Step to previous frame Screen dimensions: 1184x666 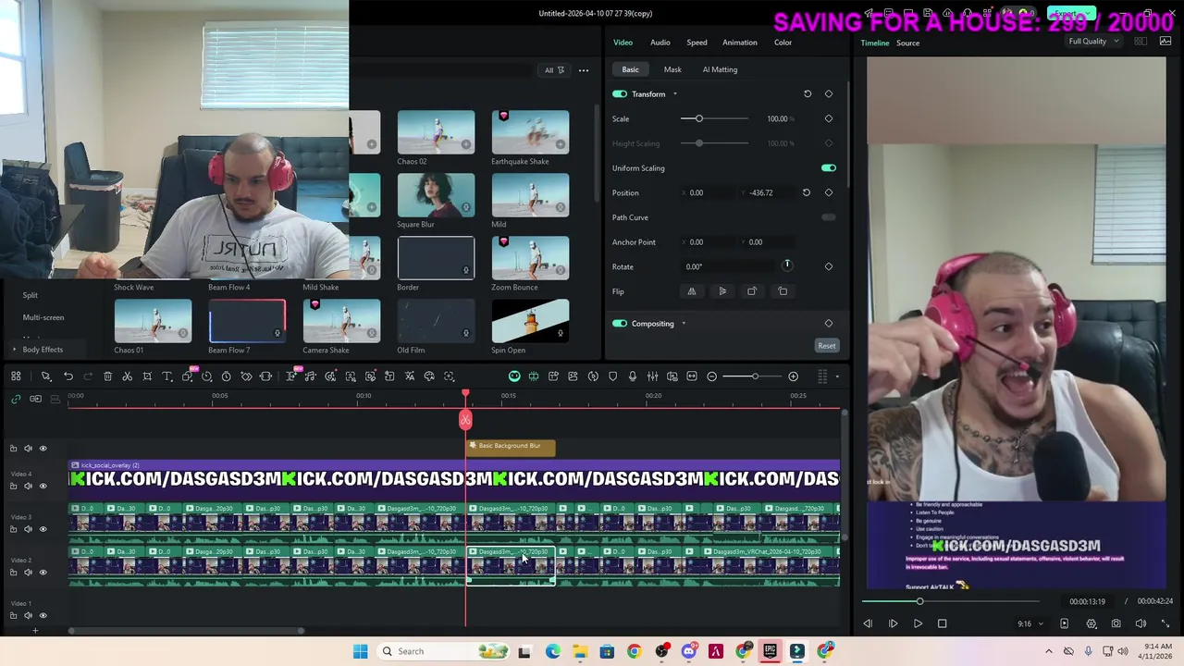868,624
